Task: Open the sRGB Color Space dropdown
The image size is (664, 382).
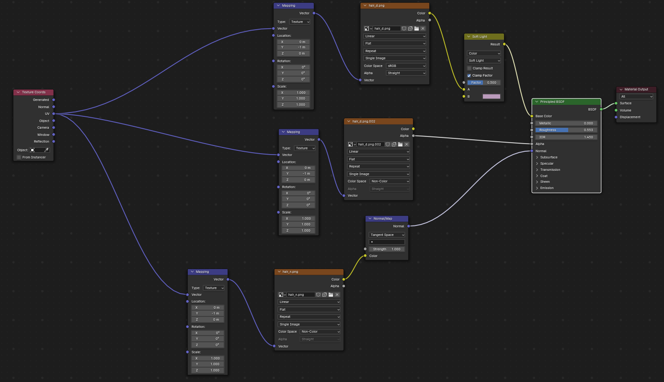Action: pos(406,66)
